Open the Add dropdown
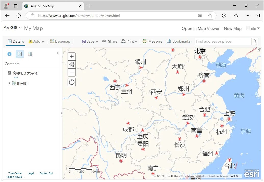 pyautogui.click(x=36, y=41)
